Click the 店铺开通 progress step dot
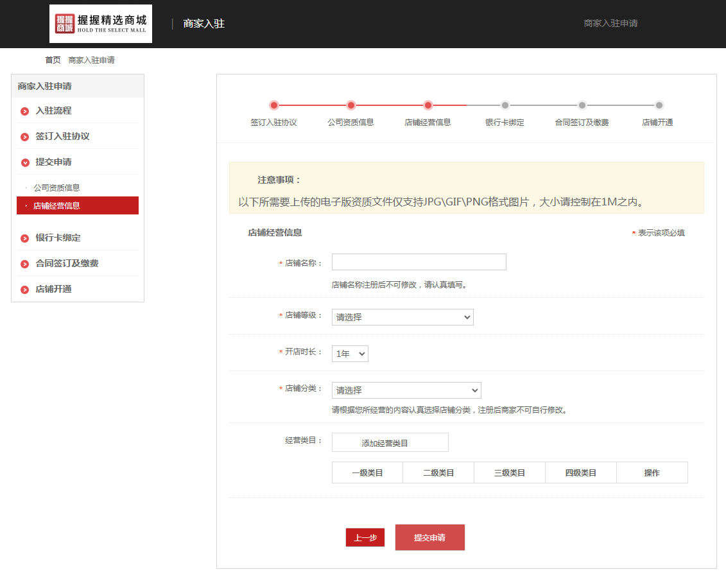This screenshot has height=572, width=726. coord(659,105)
